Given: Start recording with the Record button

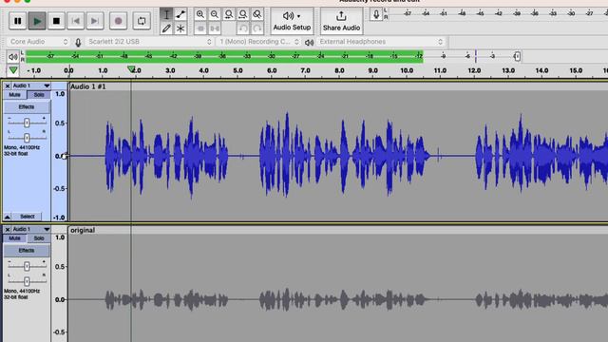Looking at the screenshot, I should point(118,21).
